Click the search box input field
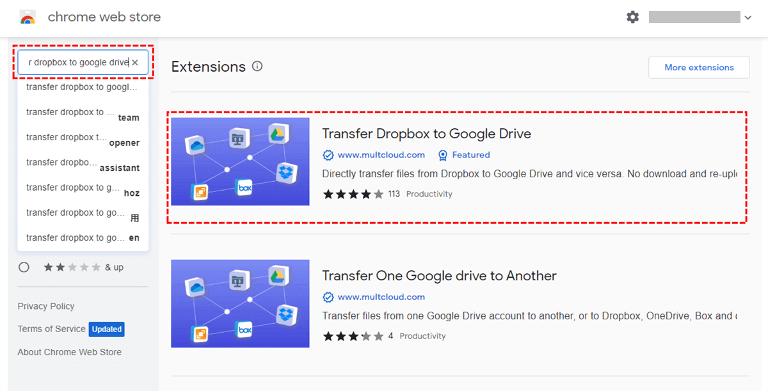This screenshot has width=768, height=391. [77, 63]
